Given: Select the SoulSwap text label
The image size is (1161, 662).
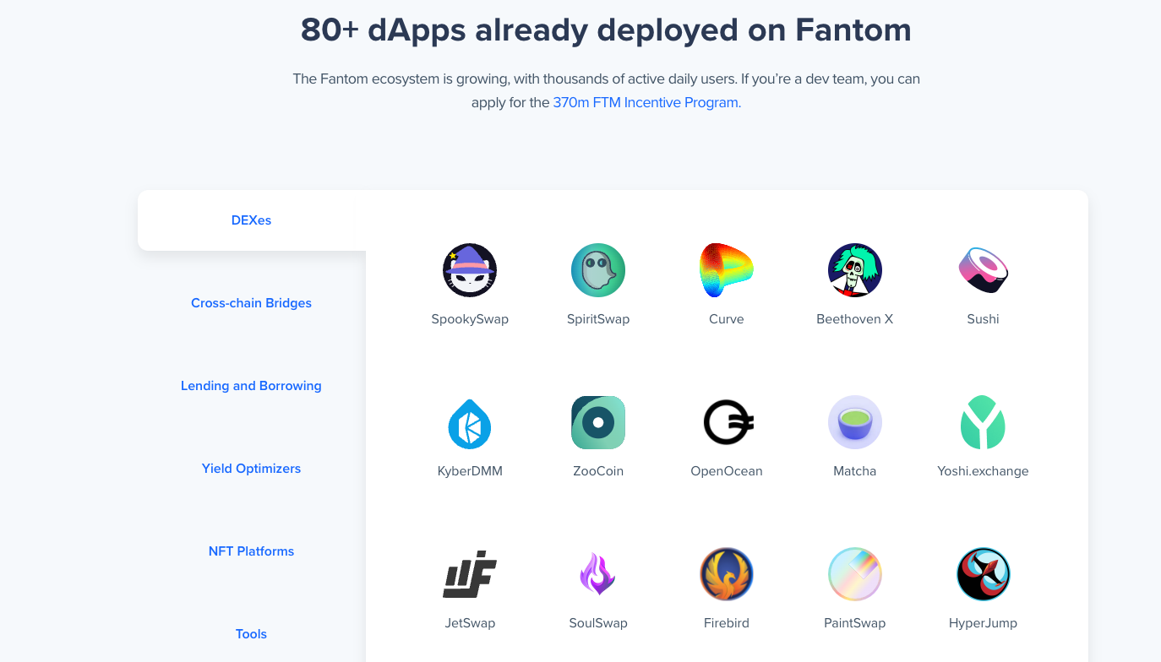Looking at the screenshot, I should (x=598, y=623).
